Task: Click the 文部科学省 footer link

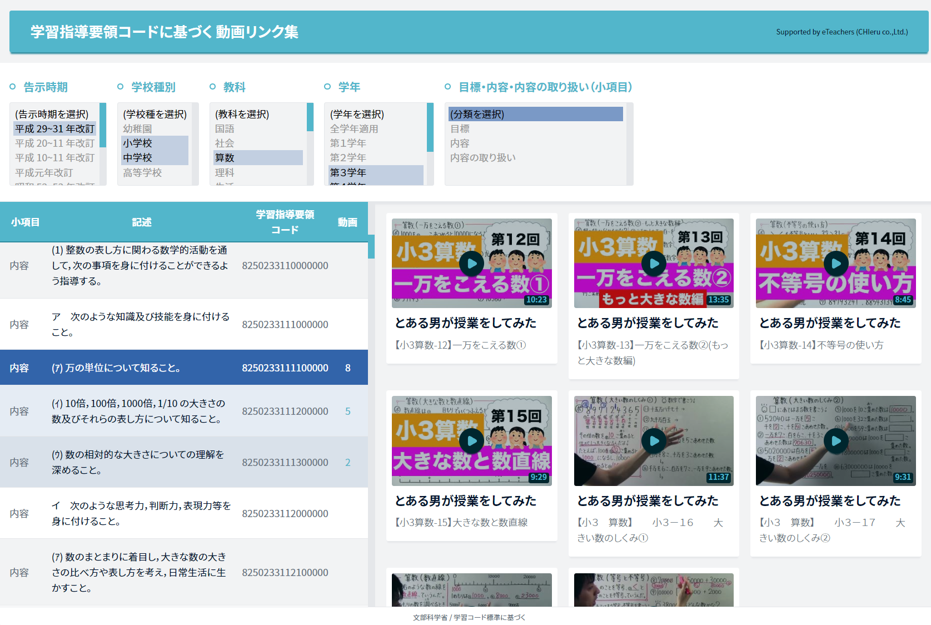Action: click(429, 617)
